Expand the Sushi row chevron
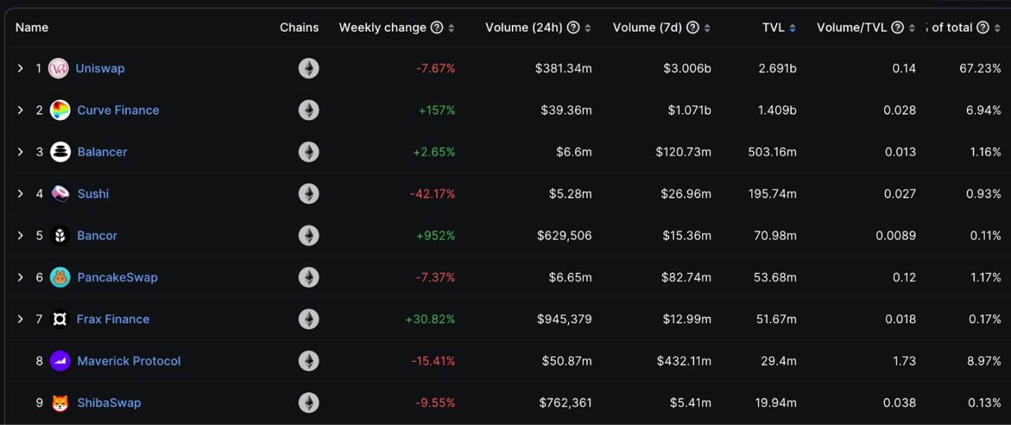The height and width of the screenshot is (425, 1011). pyautogui.click(x=20, y=194)
